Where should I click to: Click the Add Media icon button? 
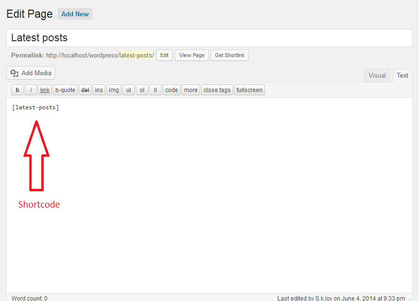(x=31, y=73)
